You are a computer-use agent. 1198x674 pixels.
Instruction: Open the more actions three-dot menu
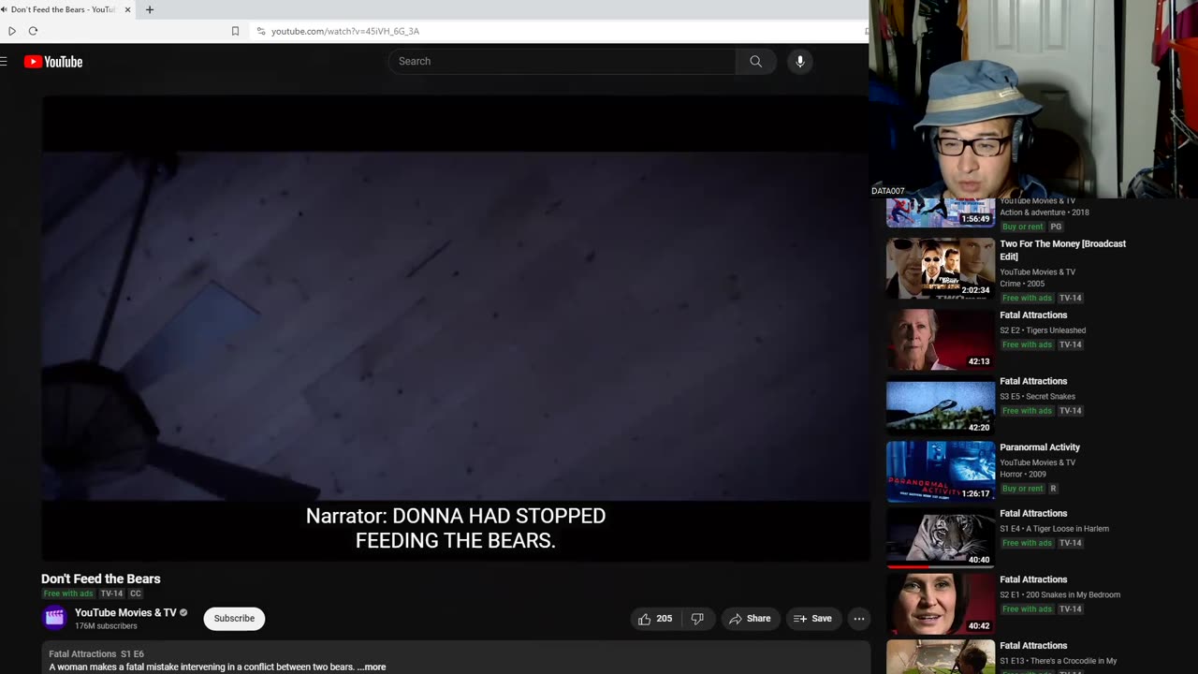click(x=858, y=619)
